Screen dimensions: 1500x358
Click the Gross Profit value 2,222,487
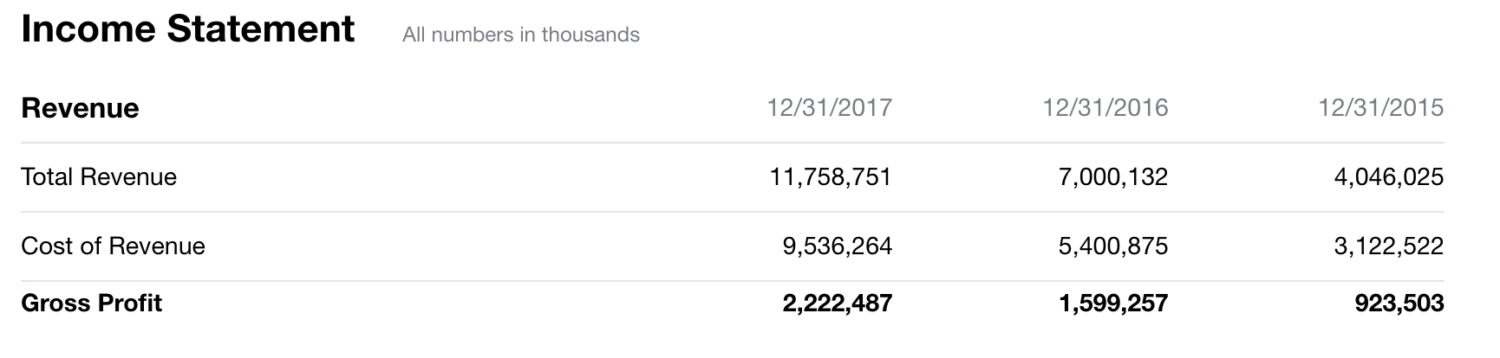837,304
